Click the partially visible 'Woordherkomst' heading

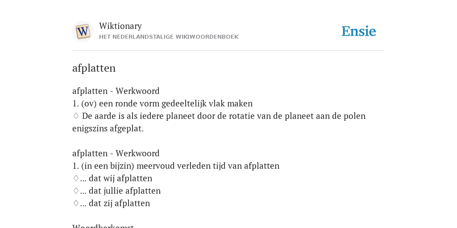click(x=103, y=226)
